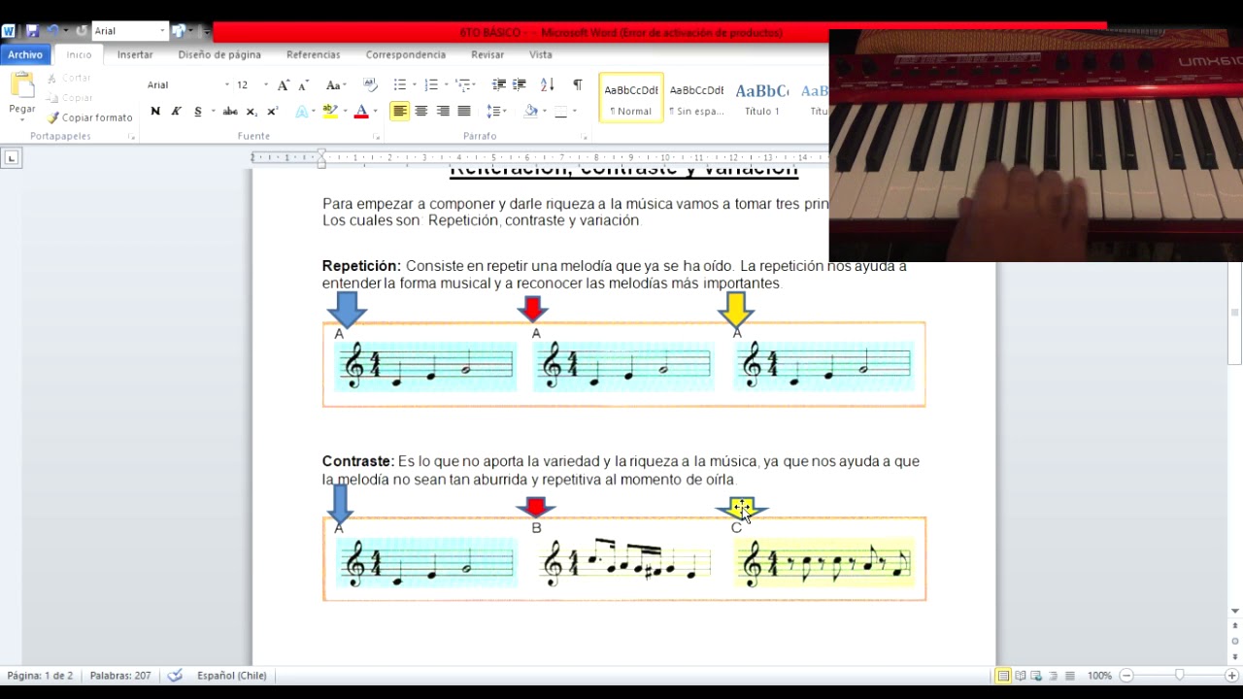Image resolution: width=1243 pixels, height=699 pixels.
Task: Click the Página: 1 de 2 indicator
Action: (40, 676)
